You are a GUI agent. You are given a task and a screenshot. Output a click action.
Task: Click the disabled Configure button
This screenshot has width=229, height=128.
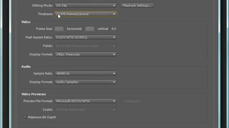pyautogui.click(x=133, y=101)
